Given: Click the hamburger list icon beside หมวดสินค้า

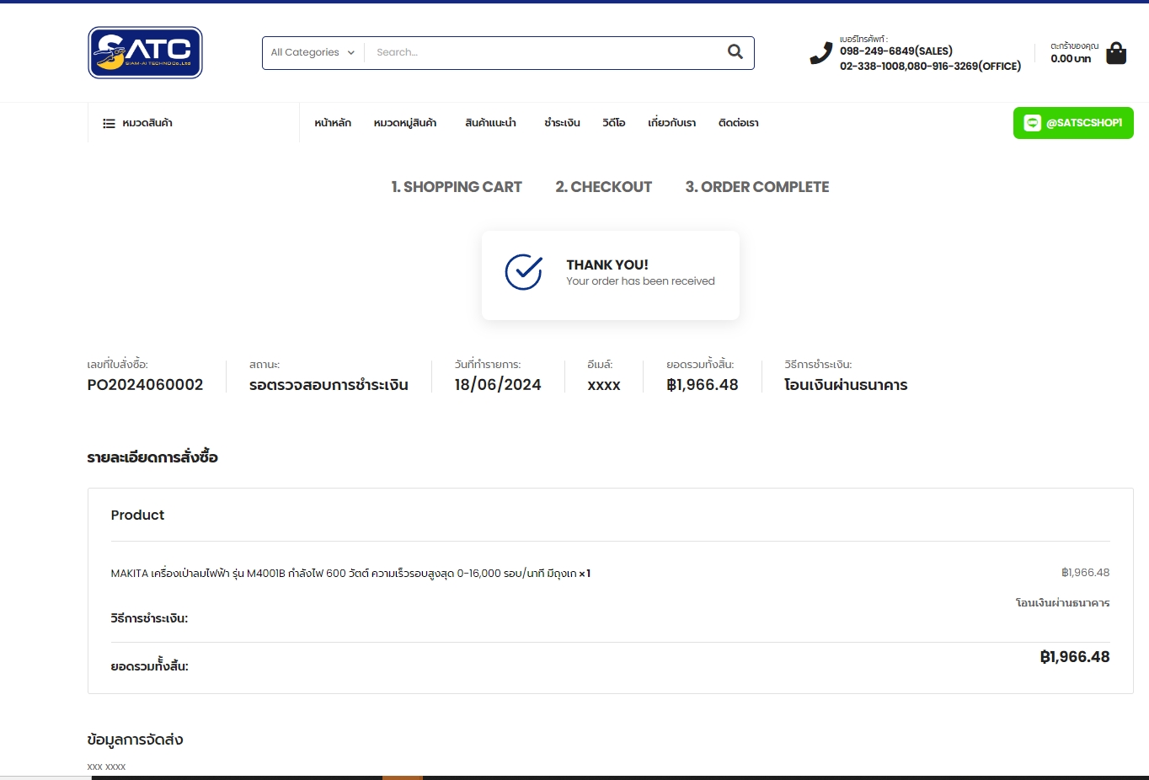Looking at the screenshot, I should pos(109,123).
